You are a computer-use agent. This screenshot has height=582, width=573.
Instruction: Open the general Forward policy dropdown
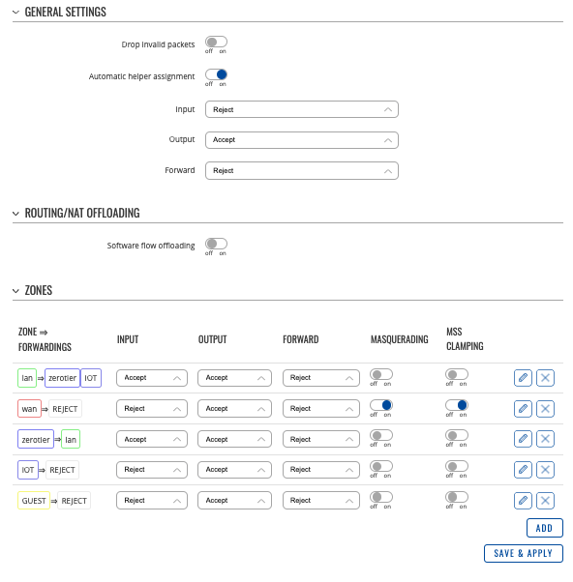pos(302,171)
